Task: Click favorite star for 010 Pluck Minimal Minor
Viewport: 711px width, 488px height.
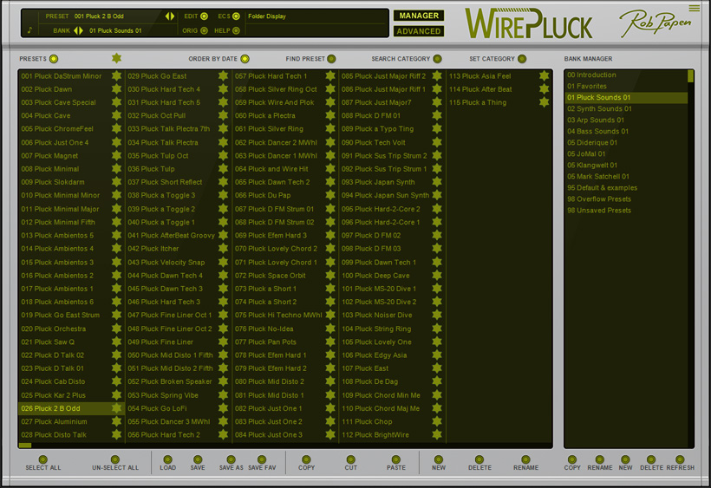Action: [x=116, y=195]
